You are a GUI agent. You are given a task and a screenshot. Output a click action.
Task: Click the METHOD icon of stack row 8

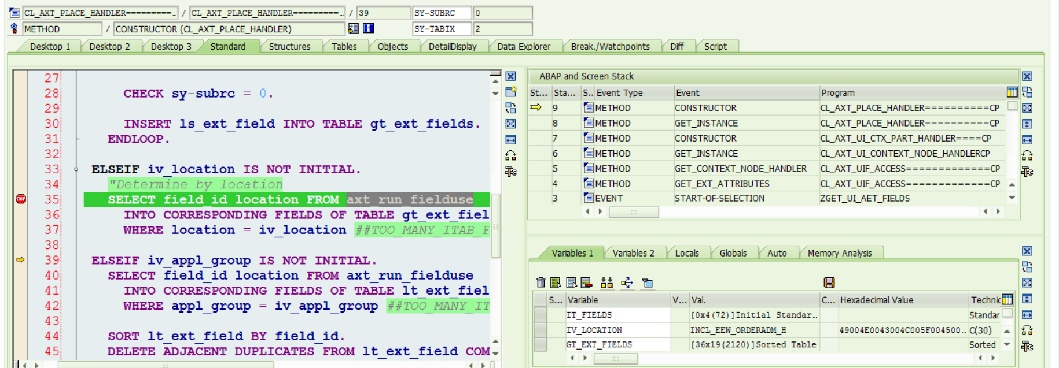[589, 122]
